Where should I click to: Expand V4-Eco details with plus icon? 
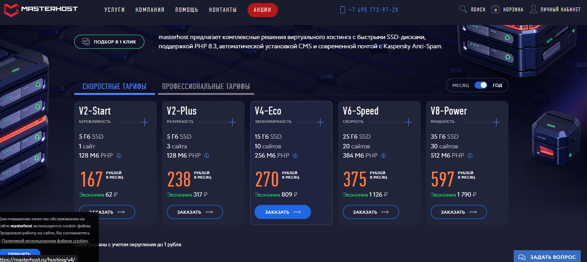pos(321,122)
